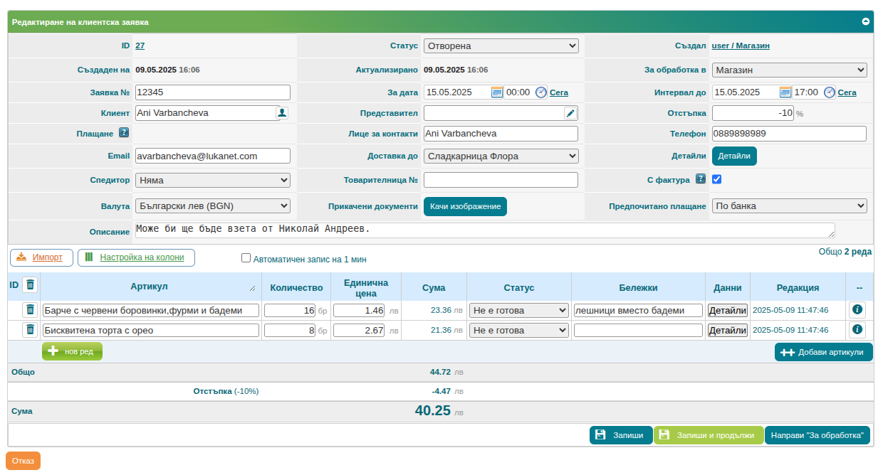Click notes field лешници вместо бадеми
The width and height of the screenshot is (883, 475).
point(638,310)
